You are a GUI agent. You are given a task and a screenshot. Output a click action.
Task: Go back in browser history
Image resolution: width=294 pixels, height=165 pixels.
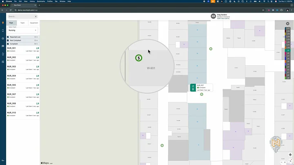coord(2,10)
